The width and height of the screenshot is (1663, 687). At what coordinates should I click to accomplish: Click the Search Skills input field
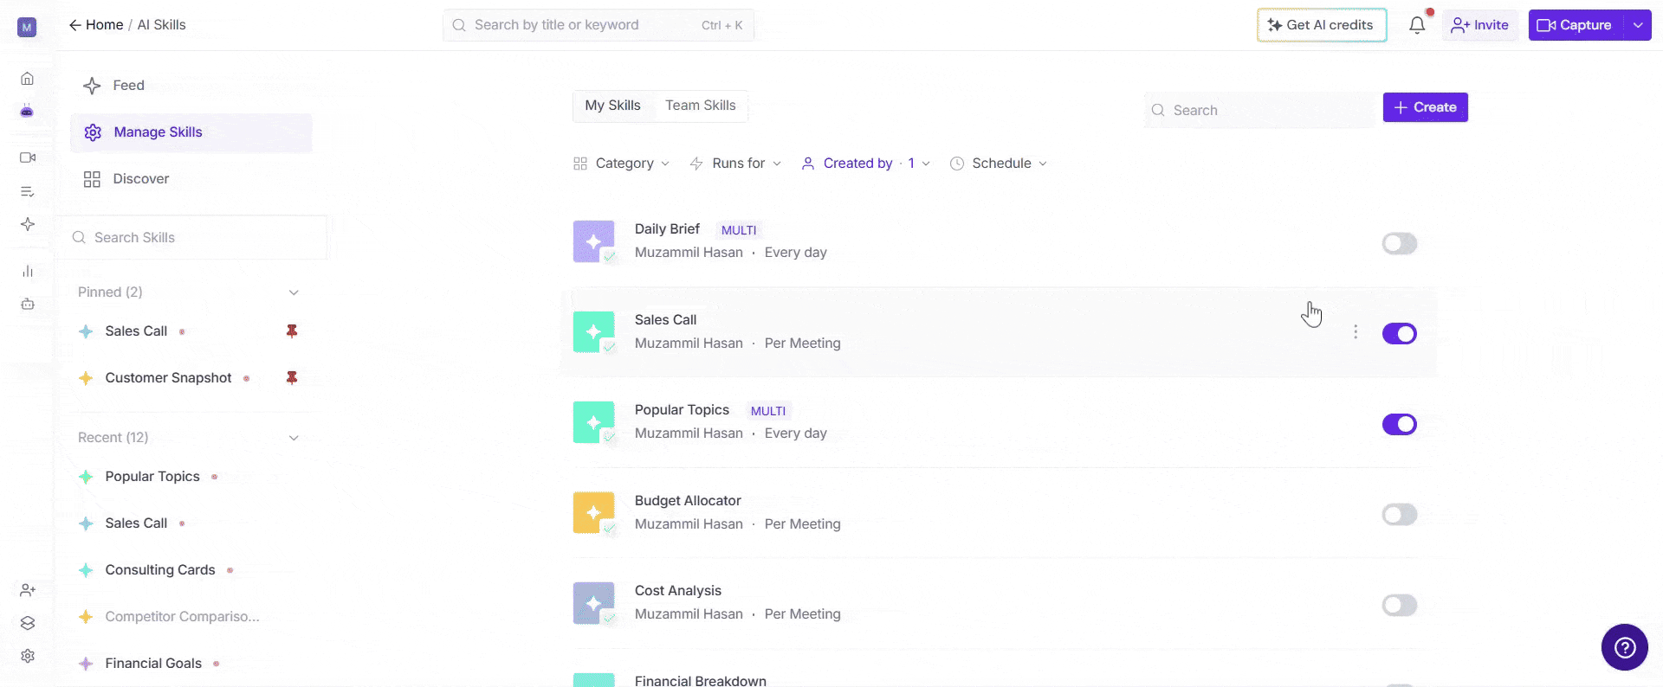tap(194, 238)
